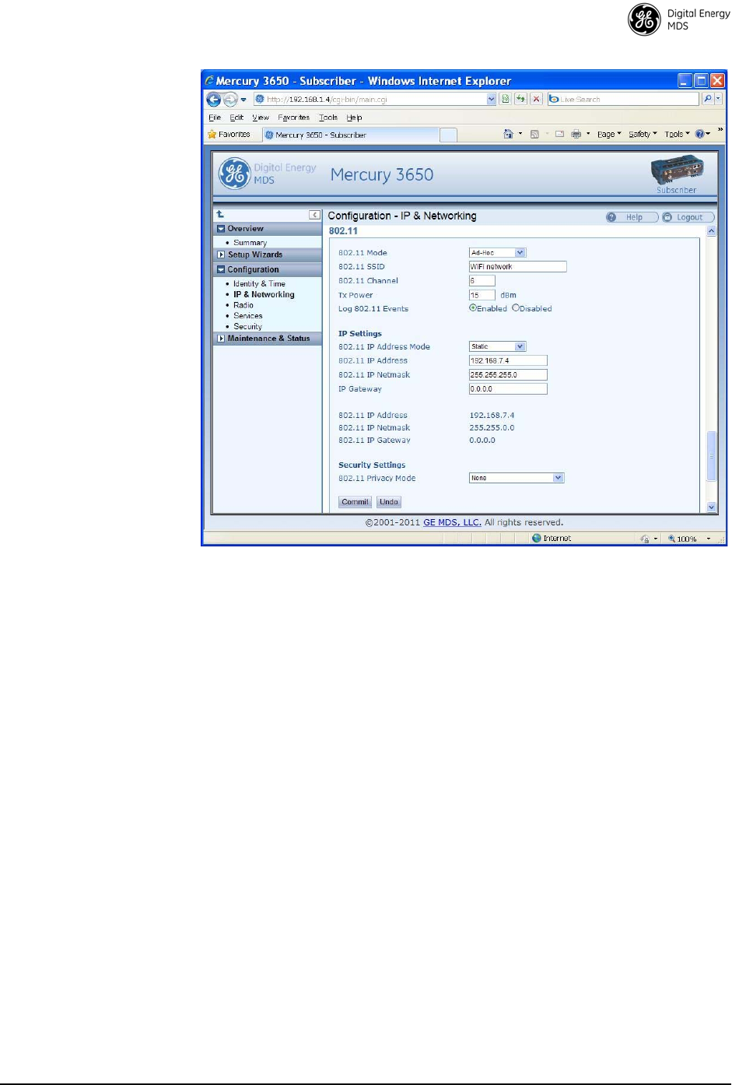Click the Logout button
Screen dimensions: 732x1085
pyautogui.click(x=688, y=217)
